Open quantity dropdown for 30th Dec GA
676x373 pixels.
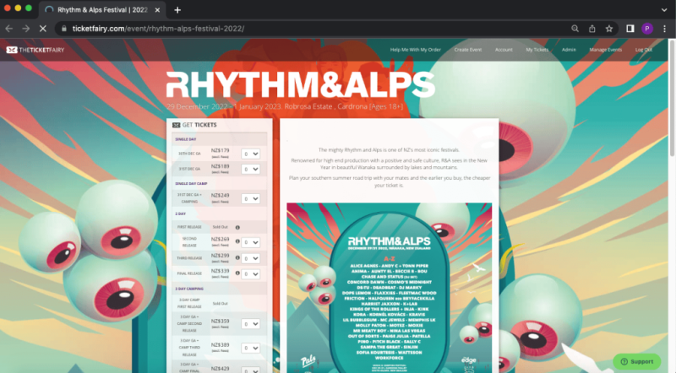[x=250, y=154]
